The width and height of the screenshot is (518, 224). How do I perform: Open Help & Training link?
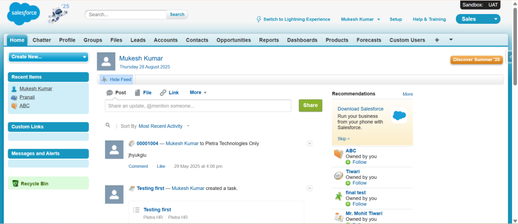pyautogui.click(x=430, y=19)
